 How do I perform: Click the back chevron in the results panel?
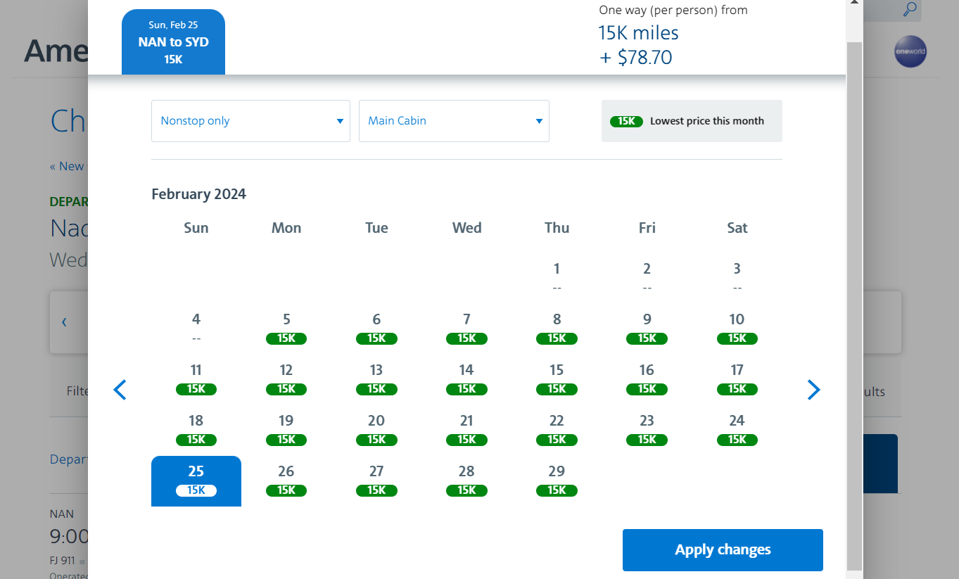coord(63,322)
